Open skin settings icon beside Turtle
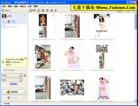This screenshot has height=106, width=138. click(25, 75)
